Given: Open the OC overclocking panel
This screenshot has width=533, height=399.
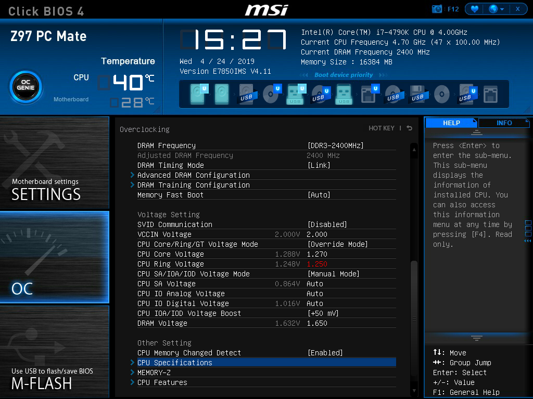Looking at the screenshot, I should coord(54,257).
